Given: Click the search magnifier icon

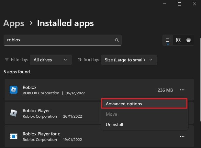Looking at the screenshot, I should click(x=117, y=40).
